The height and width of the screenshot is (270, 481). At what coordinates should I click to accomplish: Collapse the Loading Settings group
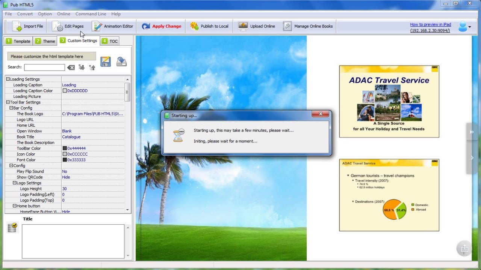click(x=8, y=79)
